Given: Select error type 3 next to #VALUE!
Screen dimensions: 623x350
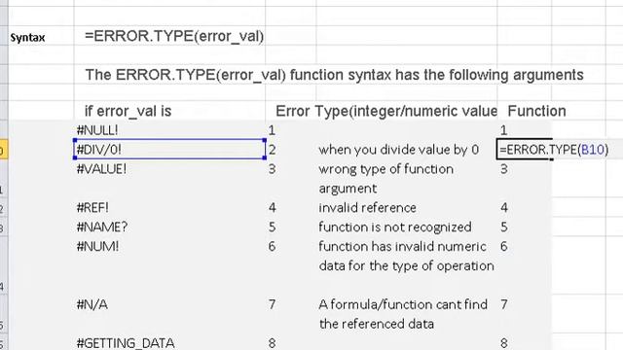Looking at the screenshot, I should 272,169.
